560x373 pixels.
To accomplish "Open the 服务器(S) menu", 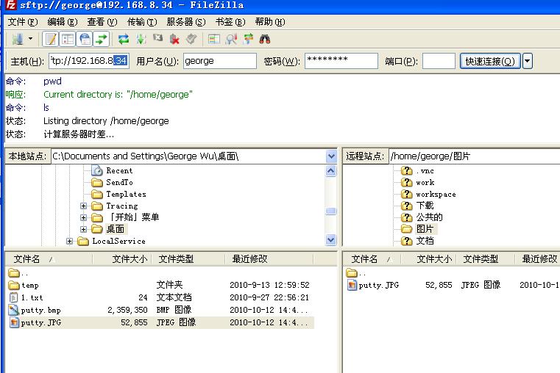I will tap(186, 22).
